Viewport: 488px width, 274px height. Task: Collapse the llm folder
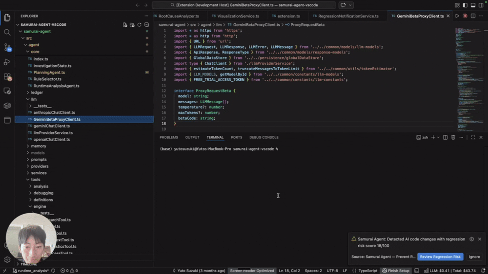pyautogui.click(x=34, y=99)
